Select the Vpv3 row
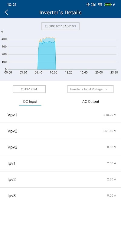This screenshot has width=121, height=242. click(60, 147)
